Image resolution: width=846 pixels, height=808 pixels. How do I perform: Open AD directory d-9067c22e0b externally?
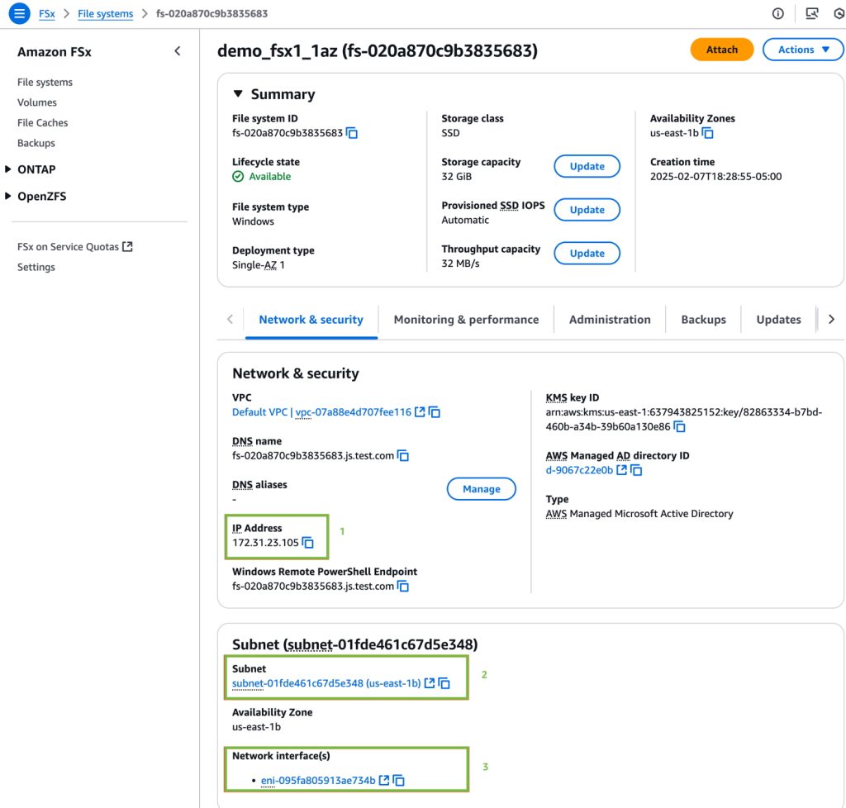click(x=621, y=470)
